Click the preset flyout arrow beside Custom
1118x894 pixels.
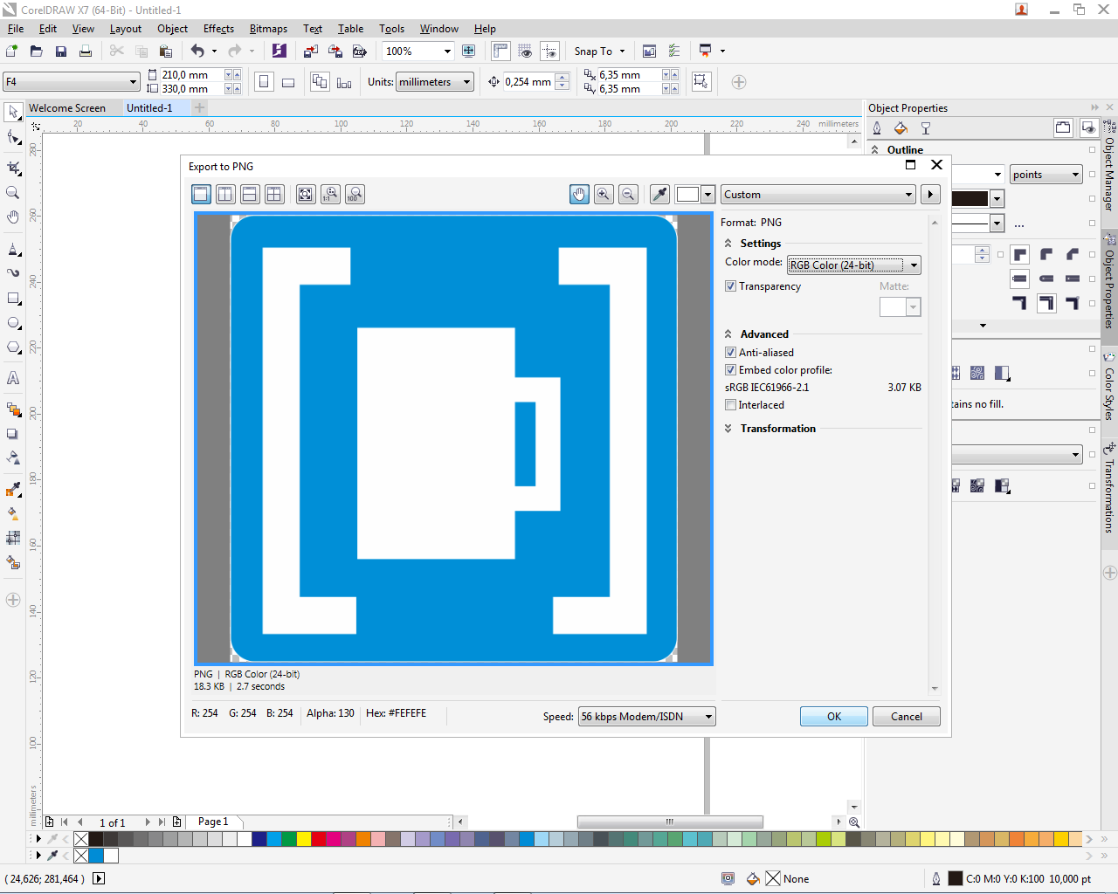tap(930, 195)
